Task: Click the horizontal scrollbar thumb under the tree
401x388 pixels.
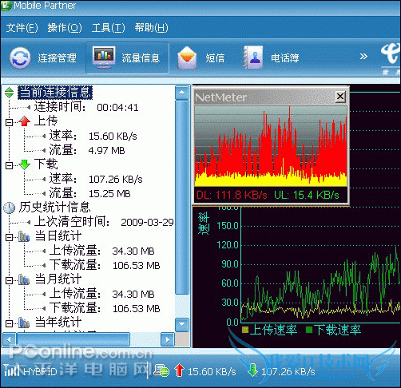Action: tap(73, 339)
